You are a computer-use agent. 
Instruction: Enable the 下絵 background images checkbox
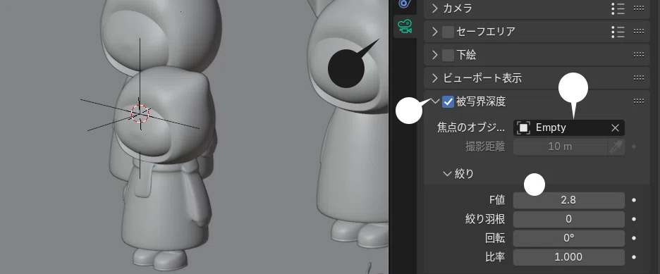click(x=448, y=55)
